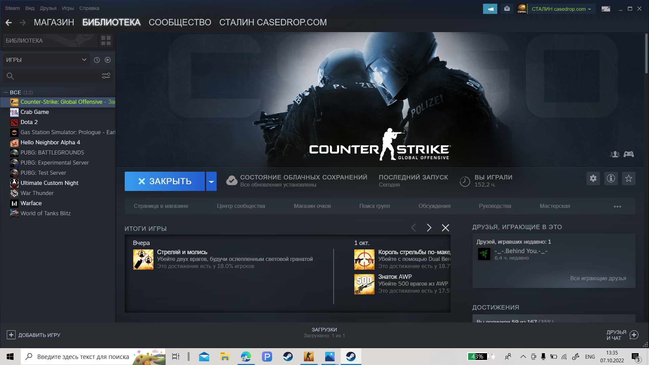Screen dimensions: 649x365
Task: Open Windows Start menu
Action: click(x=10, y=357)
